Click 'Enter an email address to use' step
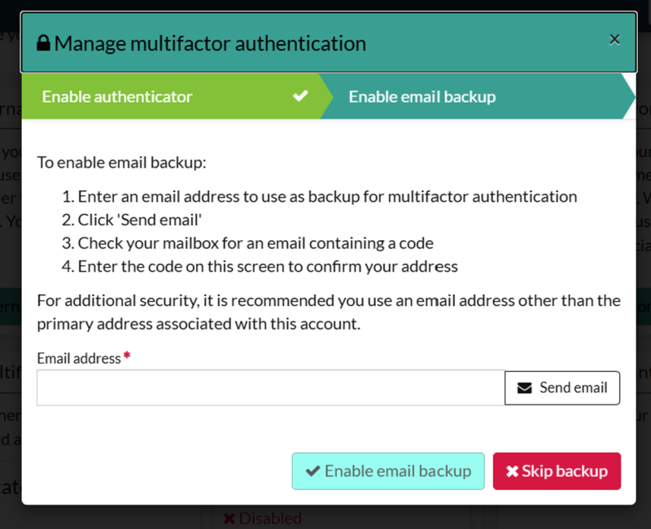651x529 pixels. [x=327, y=197]
